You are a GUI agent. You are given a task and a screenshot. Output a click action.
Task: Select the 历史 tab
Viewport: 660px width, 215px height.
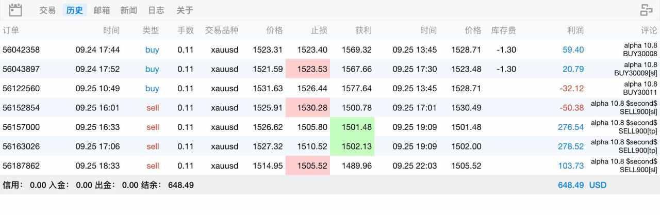point(75,10)
